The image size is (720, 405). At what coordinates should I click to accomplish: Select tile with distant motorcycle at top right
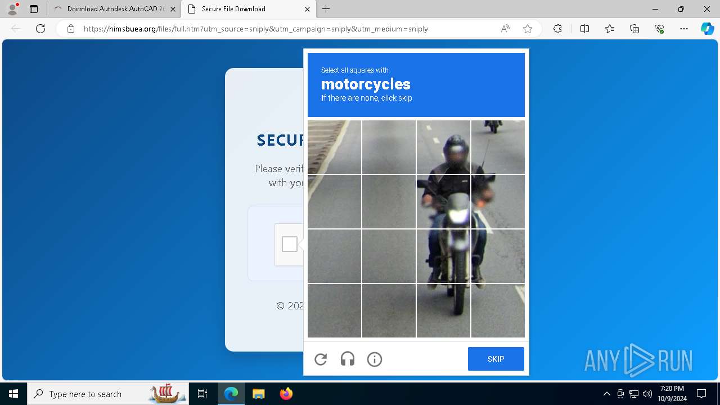pyautogui.click(x=498, y=147)
